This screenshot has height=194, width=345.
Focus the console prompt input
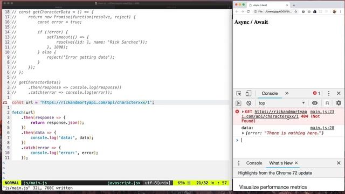point(291,140)
